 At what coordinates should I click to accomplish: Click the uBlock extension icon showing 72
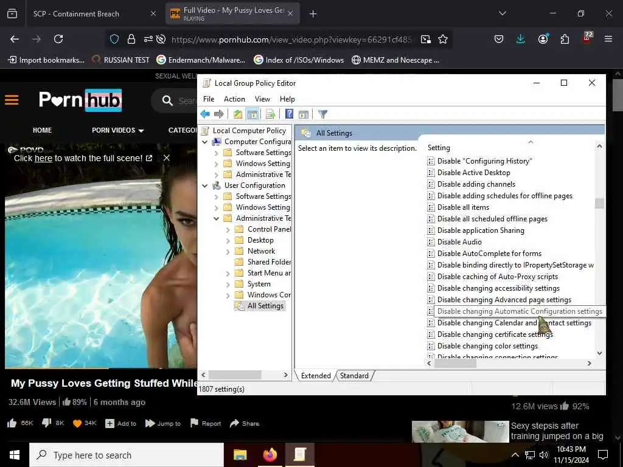click(587, 38)
